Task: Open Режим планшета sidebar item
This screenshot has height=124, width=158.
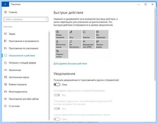Action: [15, 85]
